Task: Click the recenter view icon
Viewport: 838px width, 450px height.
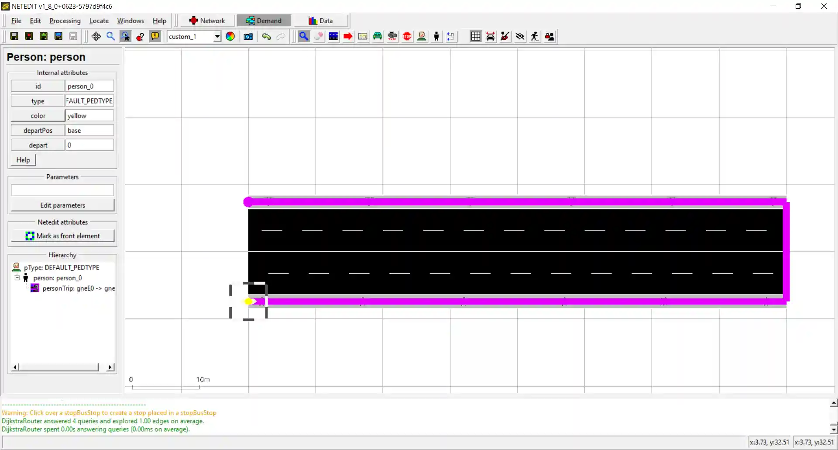Action: point(96,37)
